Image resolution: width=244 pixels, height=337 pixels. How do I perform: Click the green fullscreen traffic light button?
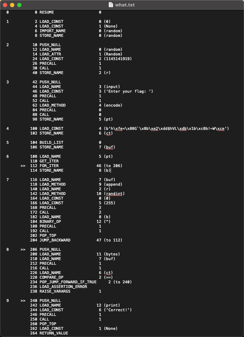(20, 5)
